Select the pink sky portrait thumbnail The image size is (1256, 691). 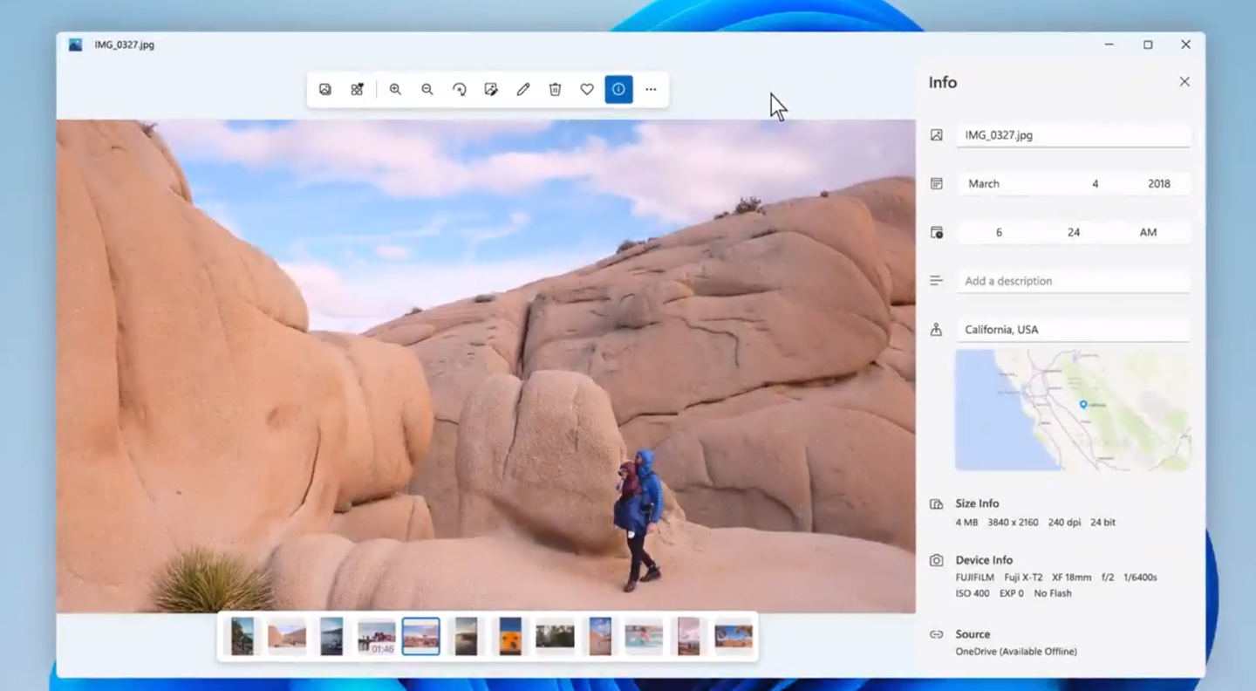click(689, 637)
